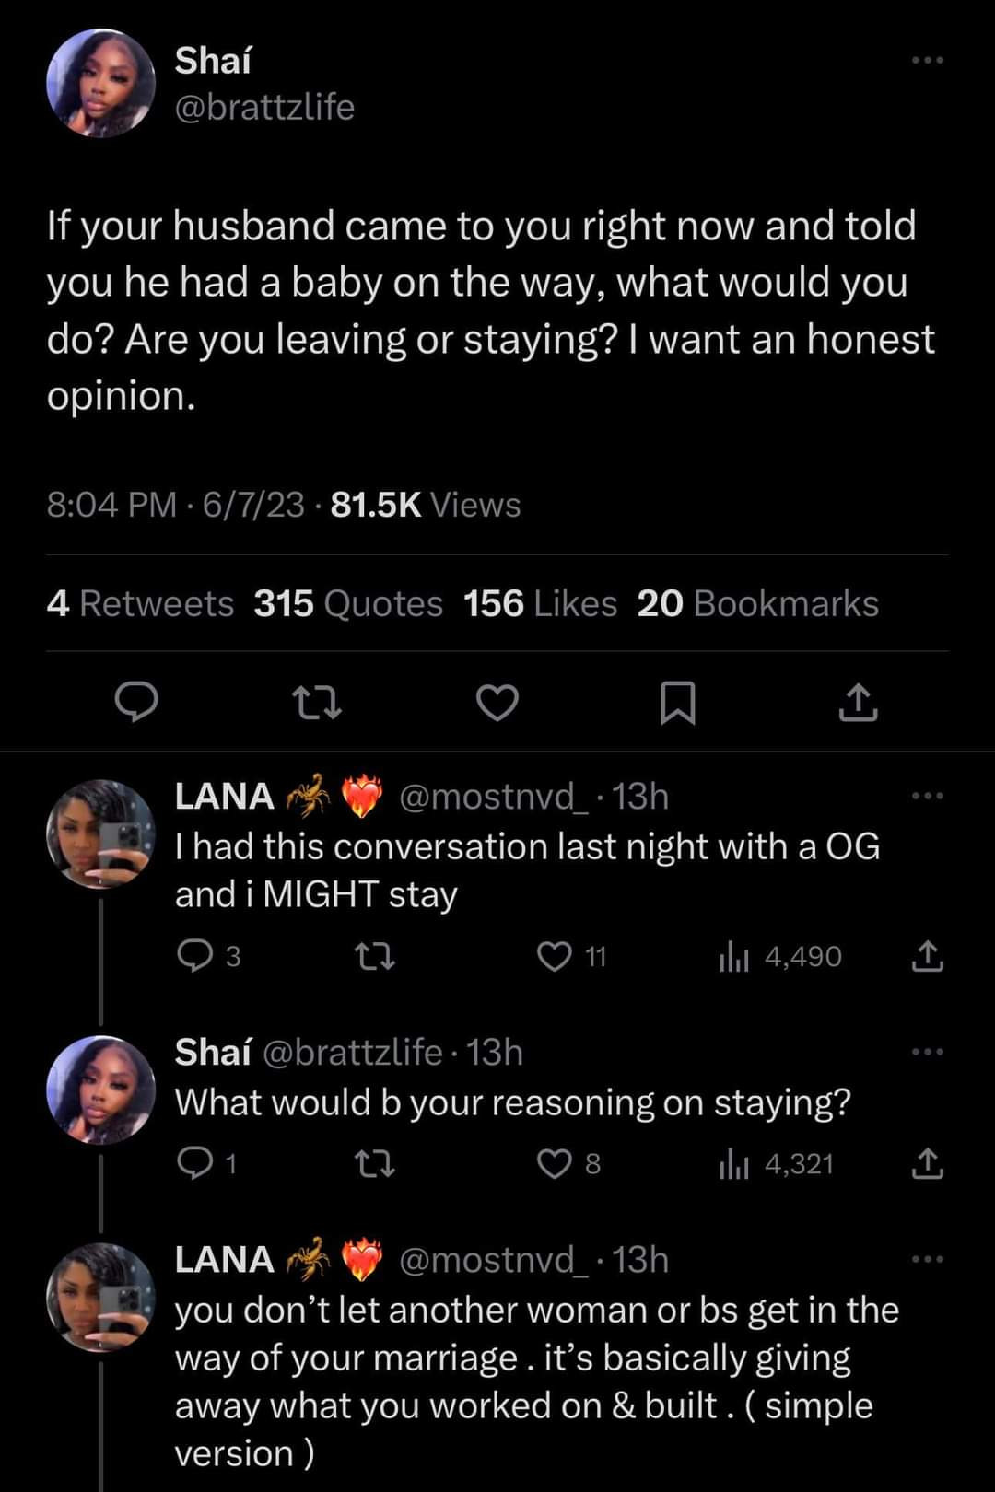This screenshot has height=1492, width=995.
Task: Like Shaí's reasoning question reply
Action: [x=555, y=1164]
